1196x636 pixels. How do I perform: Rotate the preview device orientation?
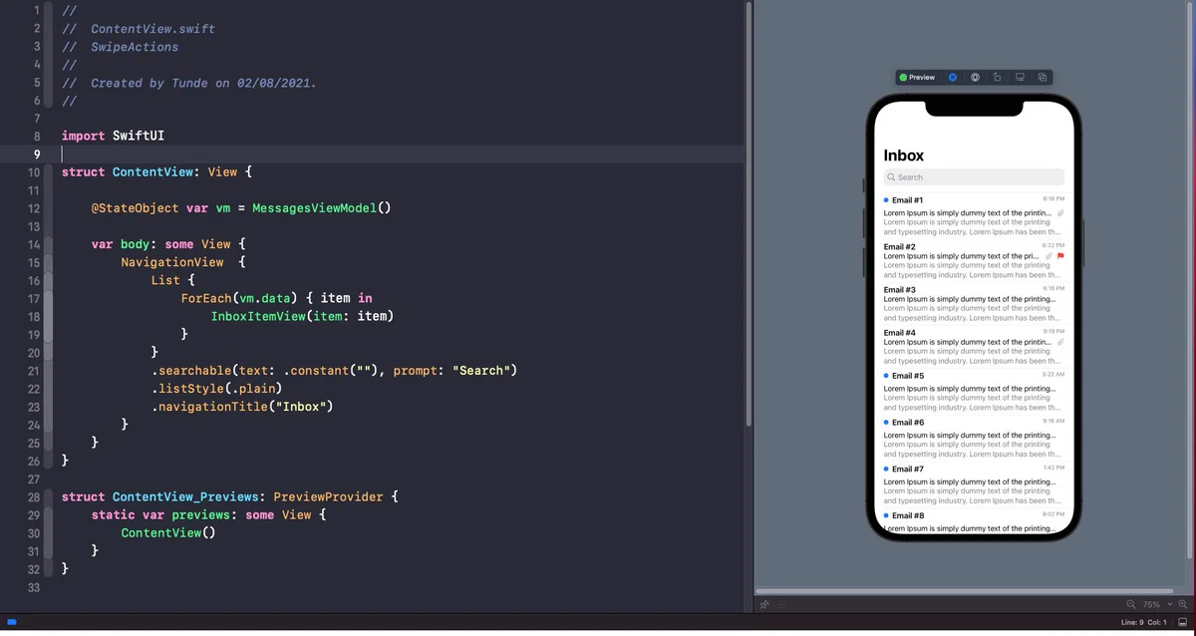(x=997, y=77)
